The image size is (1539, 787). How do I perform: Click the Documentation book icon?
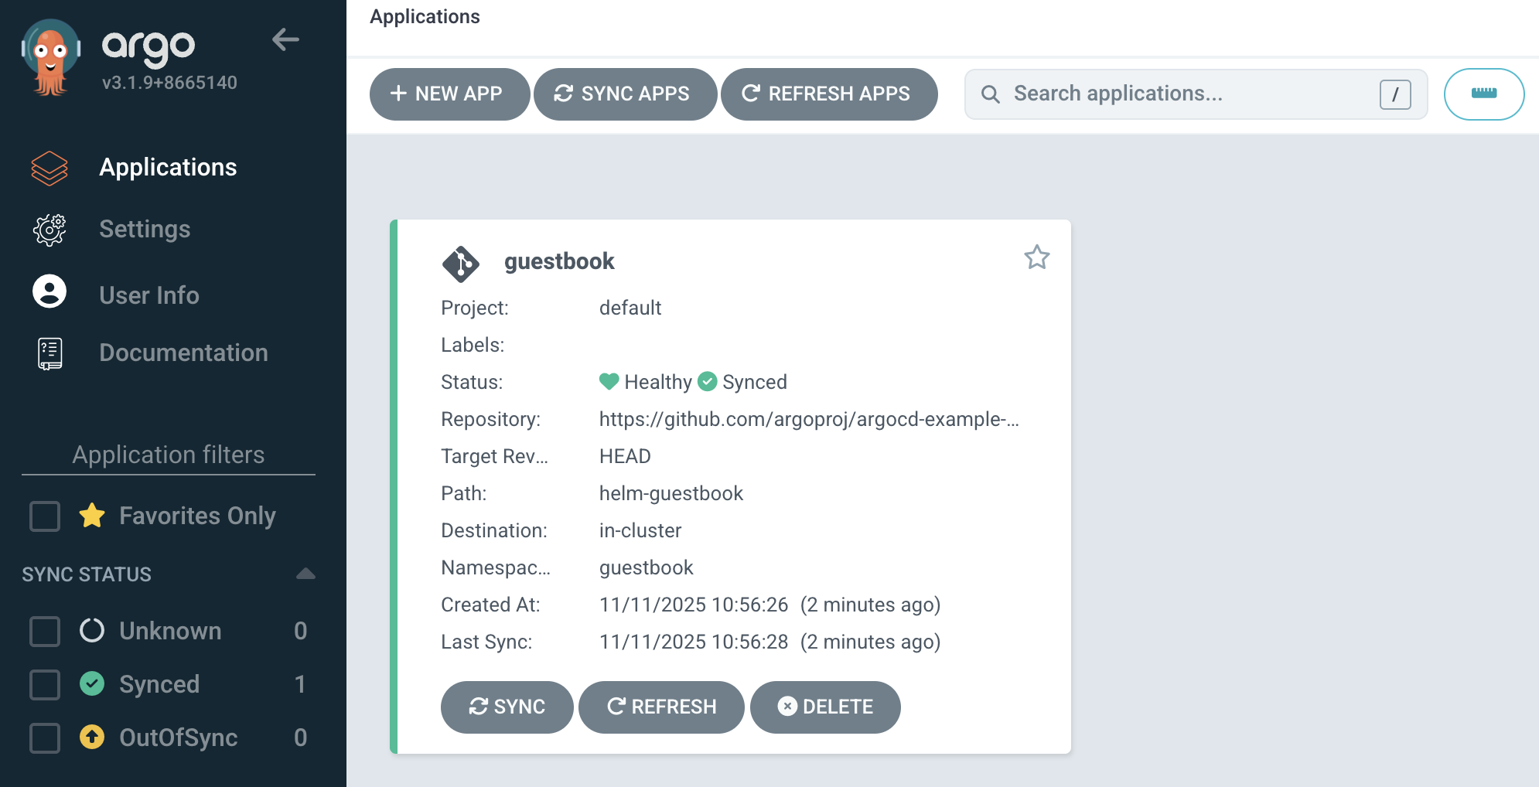click(49, 354)
